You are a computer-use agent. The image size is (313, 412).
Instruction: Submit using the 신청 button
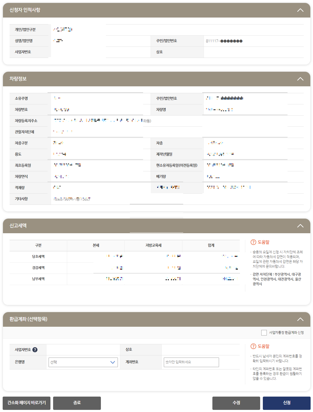tap(286, 403)
